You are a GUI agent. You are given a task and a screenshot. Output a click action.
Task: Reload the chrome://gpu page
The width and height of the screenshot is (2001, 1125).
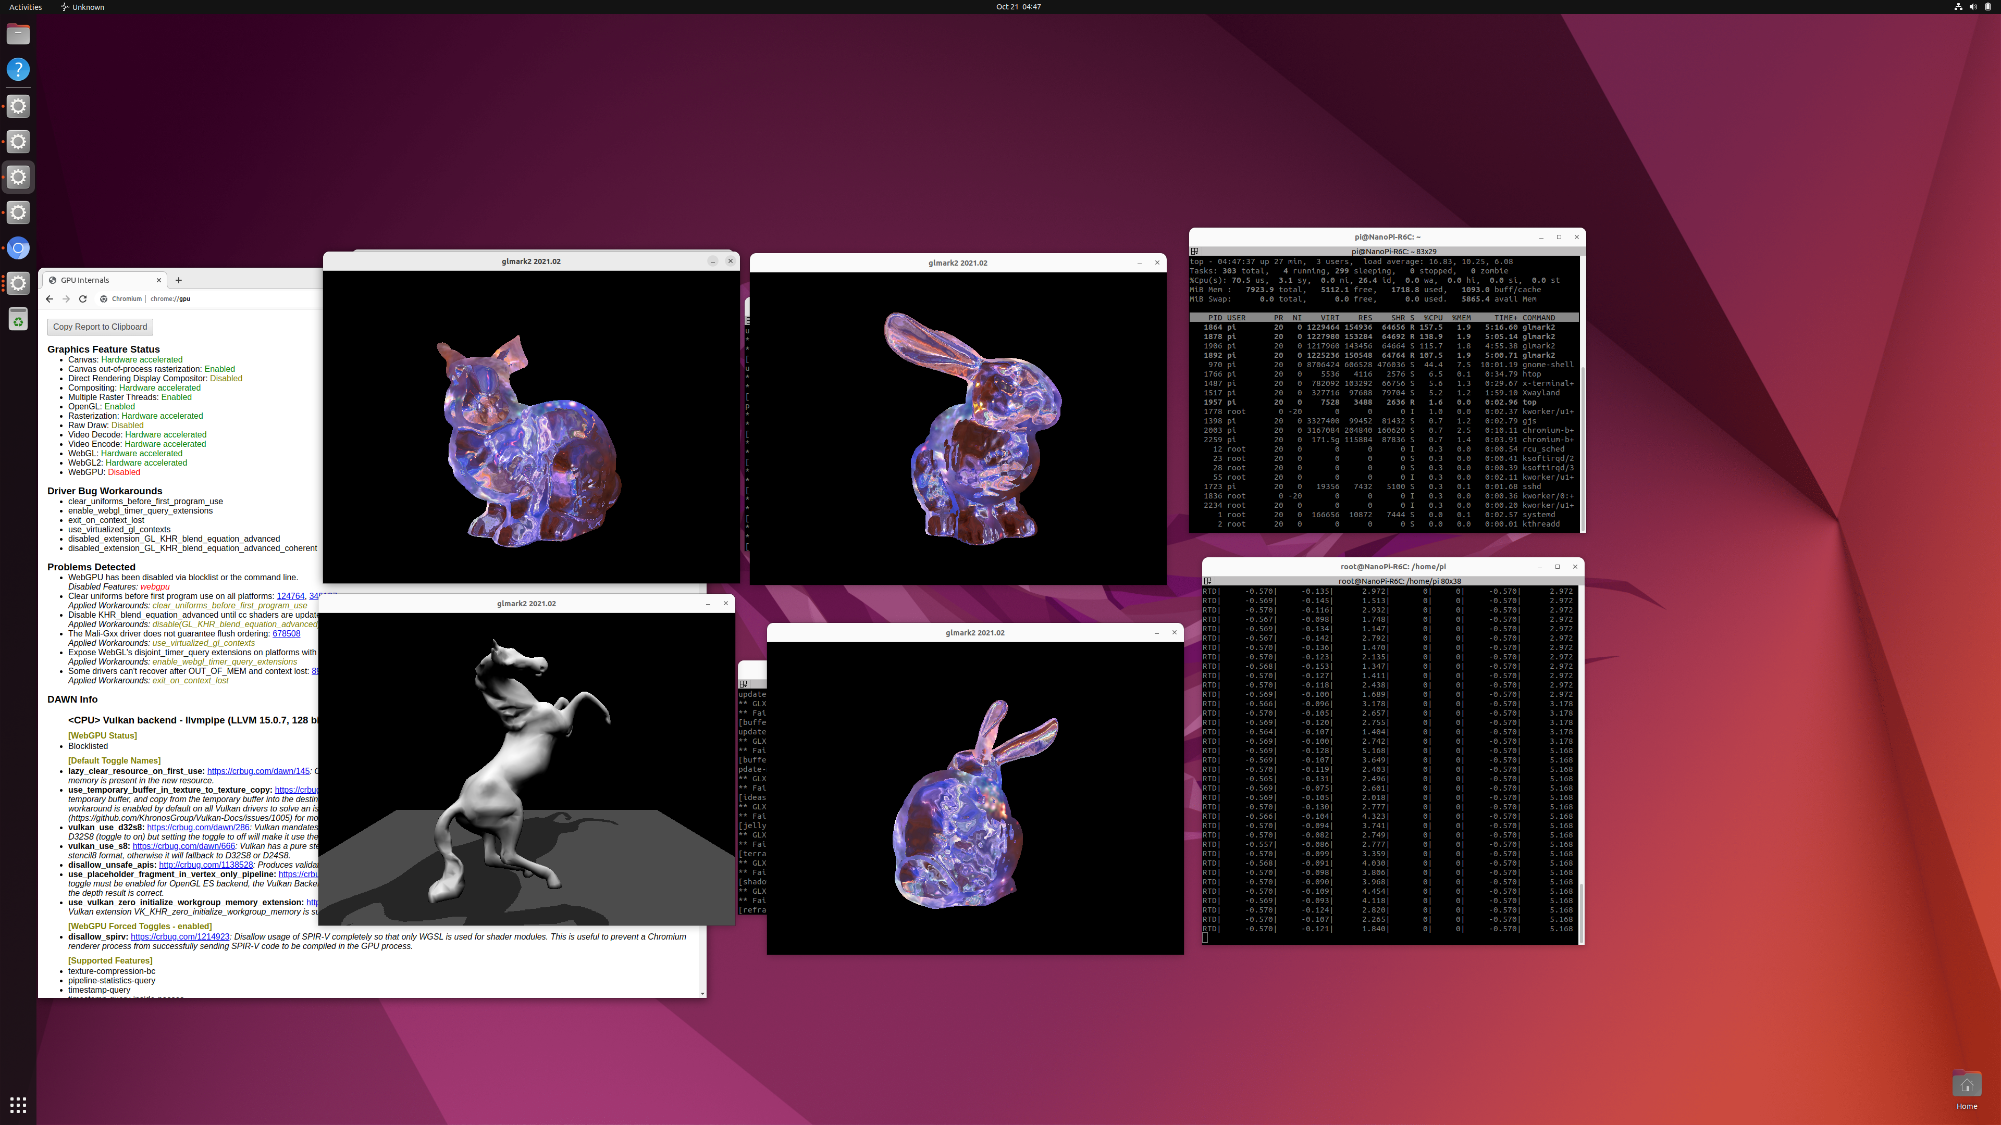tap(82, 299)
